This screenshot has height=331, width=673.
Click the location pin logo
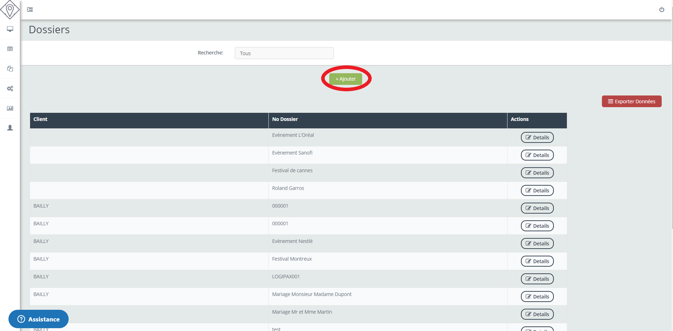pos(10,10)
